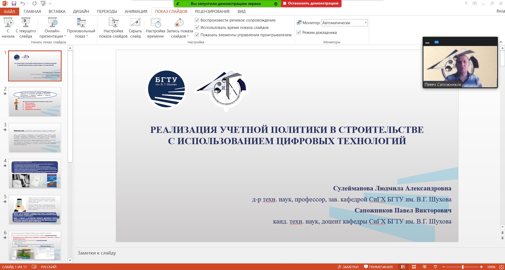Image resolution: width=505 pixels, height=270 pixels.
Task: Switch to normal view icon in status bar
Action: [x=403, y=267]
